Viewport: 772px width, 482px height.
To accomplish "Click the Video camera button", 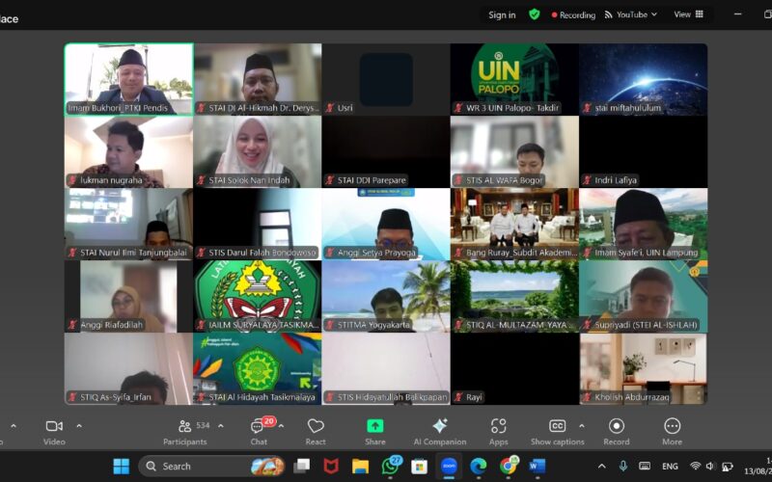I will tap(54, 432).
